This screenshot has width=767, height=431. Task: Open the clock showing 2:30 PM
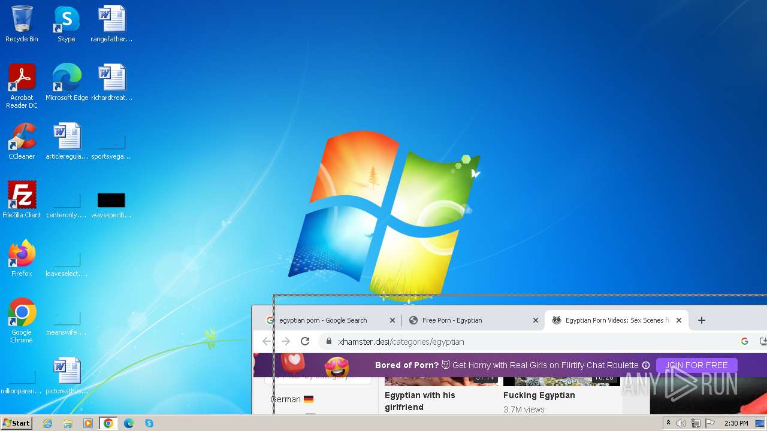pyautogui.click(x=736, y=423)
